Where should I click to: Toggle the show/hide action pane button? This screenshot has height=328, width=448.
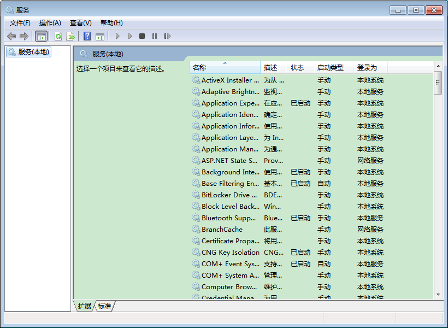pyautogui.click(x=99, y=36)
